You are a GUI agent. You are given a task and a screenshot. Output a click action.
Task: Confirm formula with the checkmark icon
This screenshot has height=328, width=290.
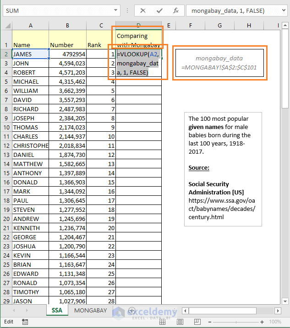tap(159, 11)
